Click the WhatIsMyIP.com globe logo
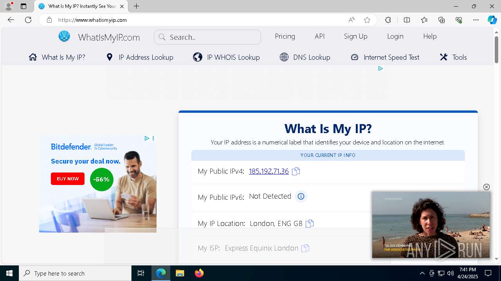Screen dimensions: 501x281 pos(64,37)
